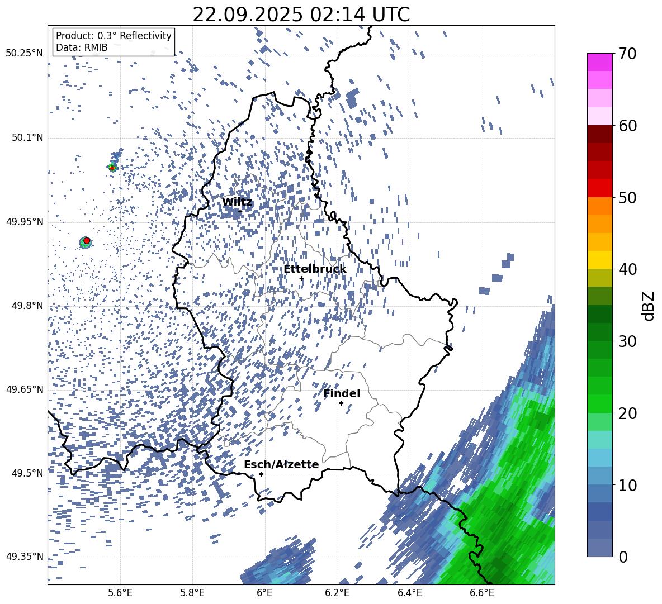Click the bright red colorbar segment above 50
Viewport: 662px width, 604px height.
[x=599, y=188]
